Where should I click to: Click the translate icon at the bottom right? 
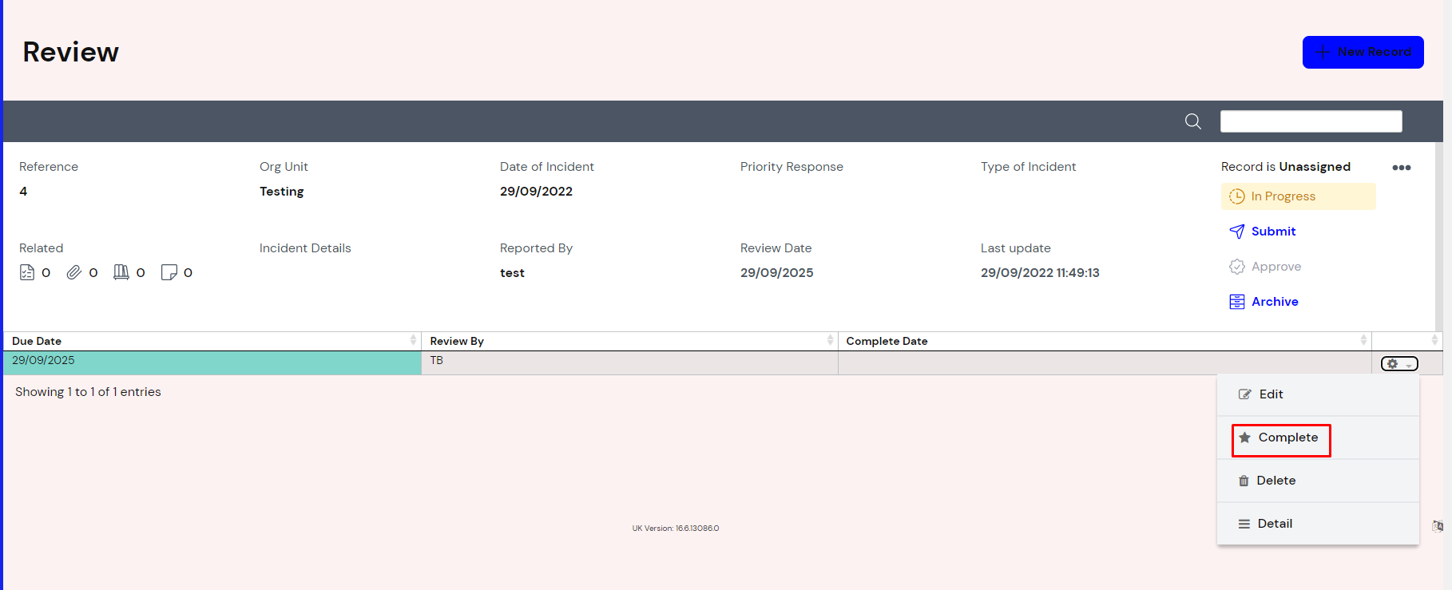tap(1438, 526)
